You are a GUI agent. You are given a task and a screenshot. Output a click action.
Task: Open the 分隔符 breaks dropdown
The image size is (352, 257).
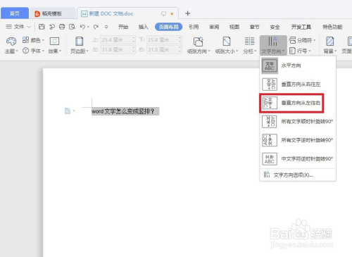pyautogui.click(x=302, y=40)
